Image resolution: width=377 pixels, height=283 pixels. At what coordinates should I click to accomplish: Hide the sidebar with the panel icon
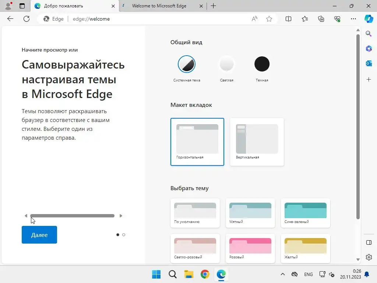coord(369,242)
